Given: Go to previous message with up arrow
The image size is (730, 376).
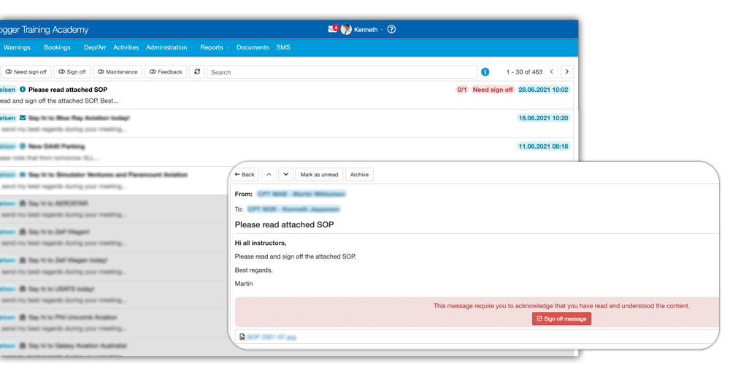Looking at the screenshot, I should [269, 174].
